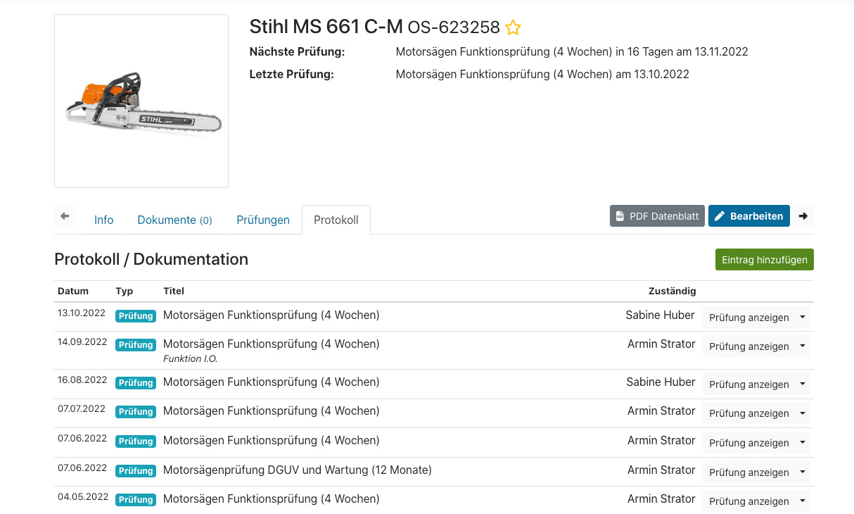Click the title in the 16.08.2022 row
Image resolution: width=854 pixels, height=514 pixels.
tap(272, 382)
